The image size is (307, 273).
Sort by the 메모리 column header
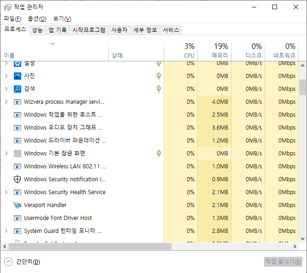pos(214,51)
